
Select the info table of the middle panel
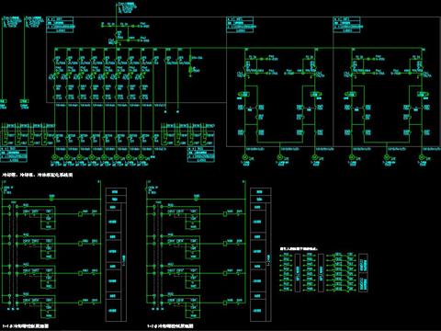coord(240,25)
